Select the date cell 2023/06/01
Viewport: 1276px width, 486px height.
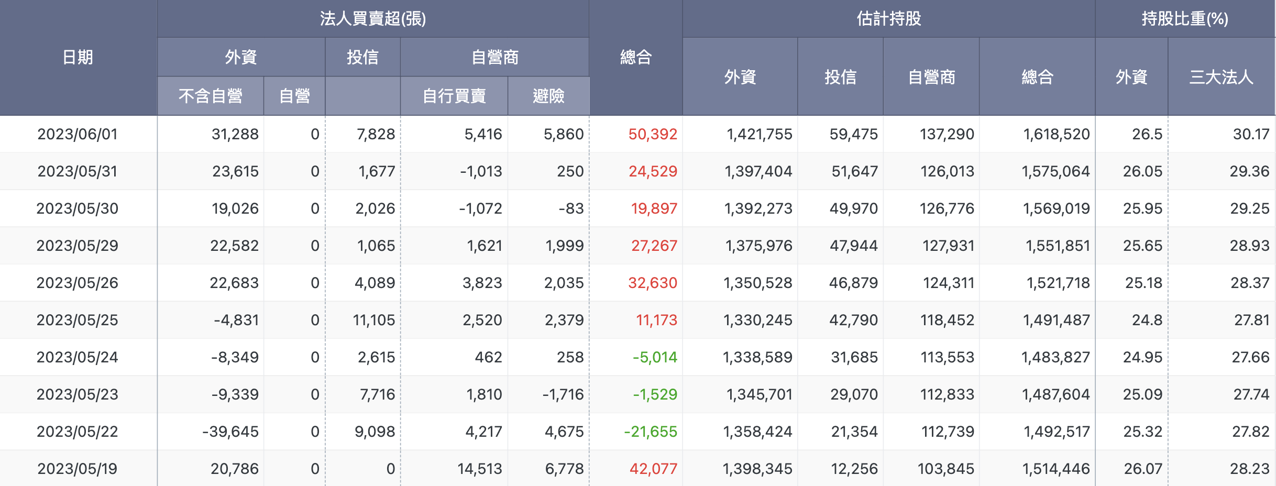pyautogui.click(x=78, y=134)
